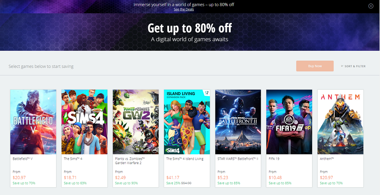Open STAR WARS™ Battlefront™ II title link
This screenshot has width=380, height=195.
(238, 159)
